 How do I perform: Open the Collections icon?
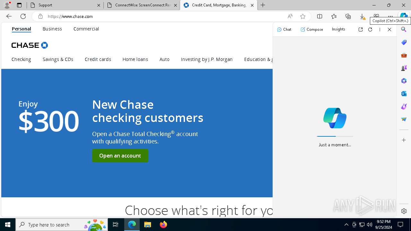pos(348,16)
